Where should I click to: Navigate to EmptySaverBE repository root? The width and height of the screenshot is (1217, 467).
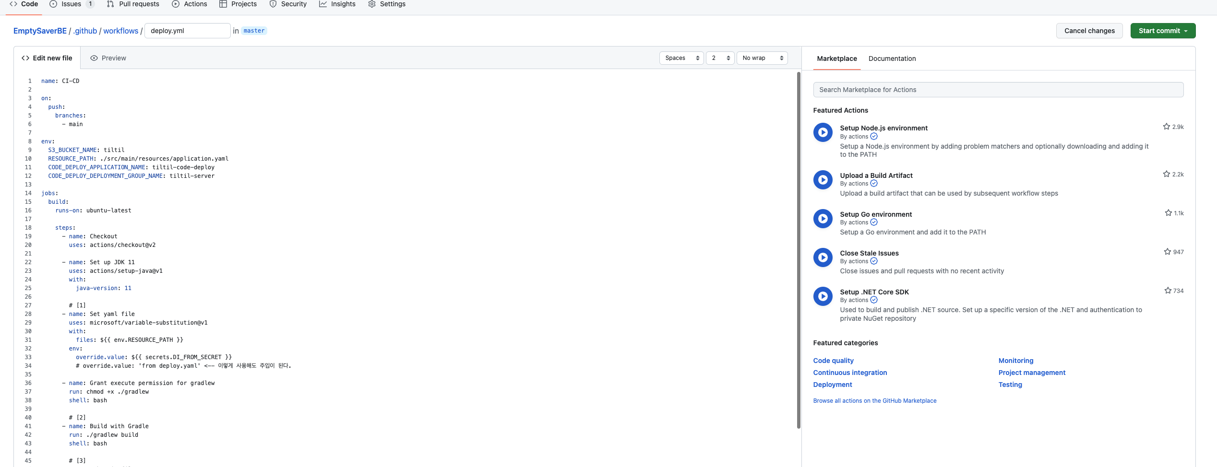point(40,31)
